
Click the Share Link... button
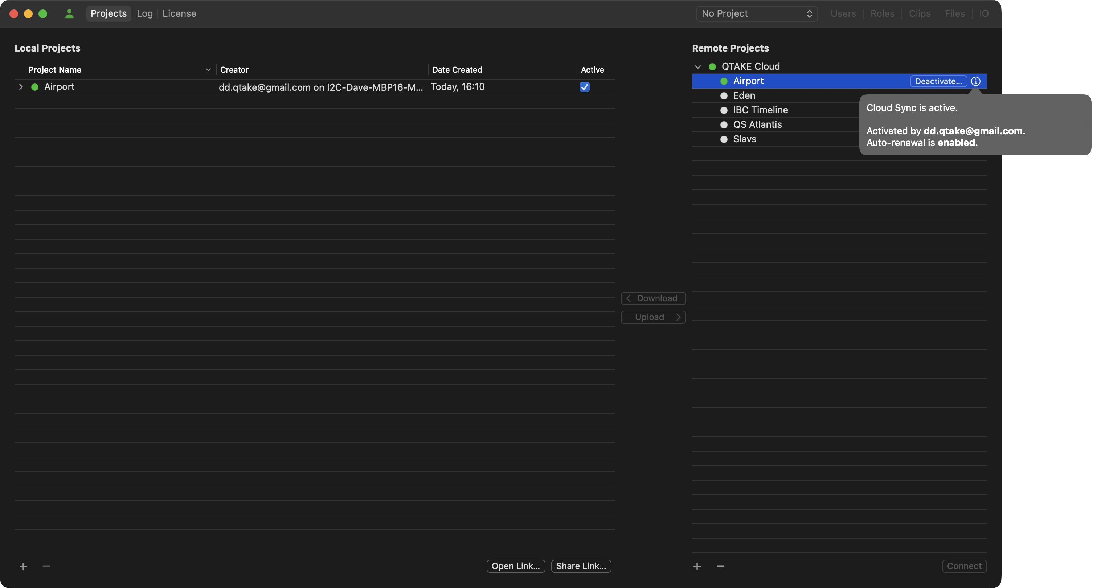tap(581, 566)
